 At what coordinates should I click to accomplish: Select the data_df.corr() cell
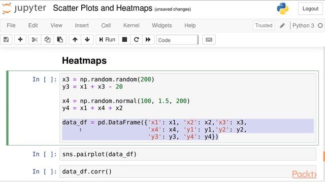pos(187,171)
